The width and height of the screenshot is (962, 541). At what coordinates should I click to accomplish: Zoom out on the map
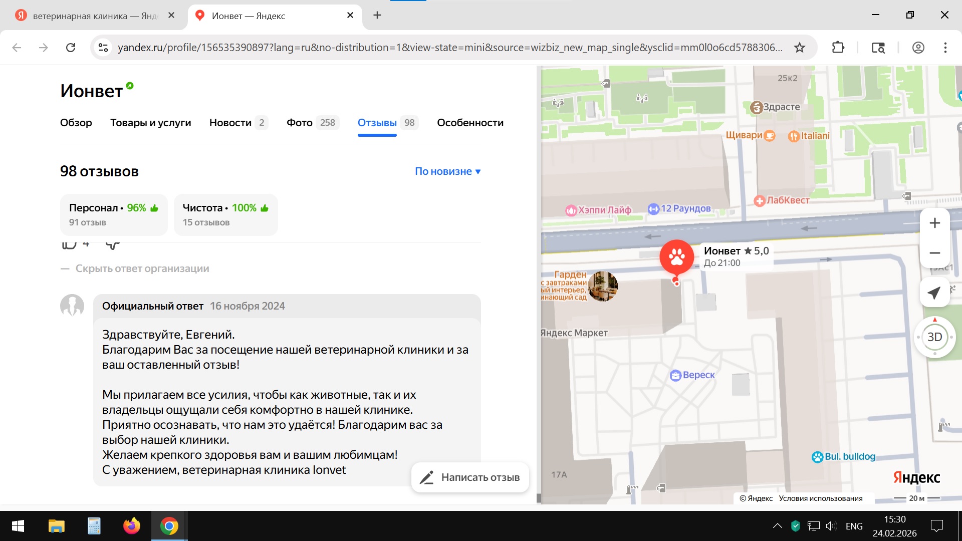[x=934, y=253]
